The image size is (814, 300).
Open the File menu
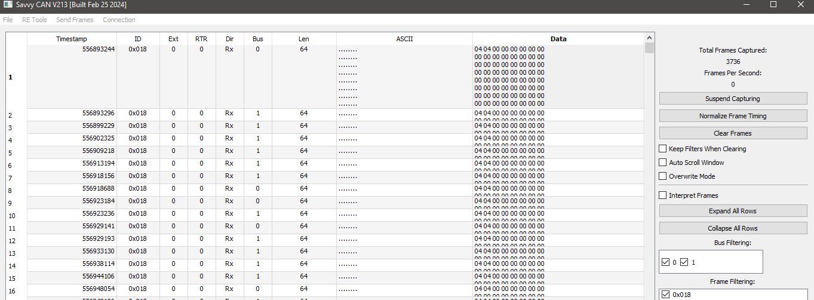[8, 20]
